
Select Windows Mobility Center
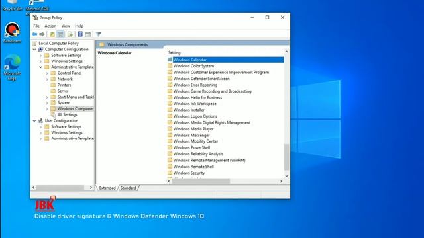196,141
